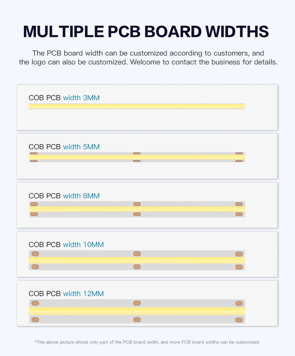Click the bottom-middle copper pad on the 10MM strip
295x356 pixels.
click(x=137, y=267)
